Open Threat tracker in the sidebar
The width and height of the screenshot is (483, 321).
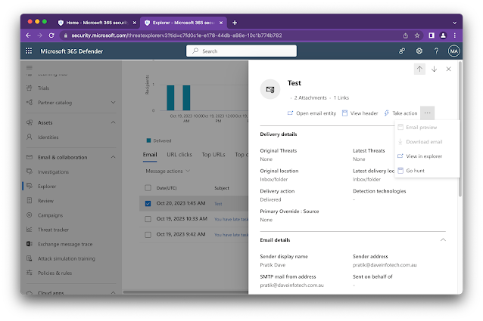coord(53,230)
